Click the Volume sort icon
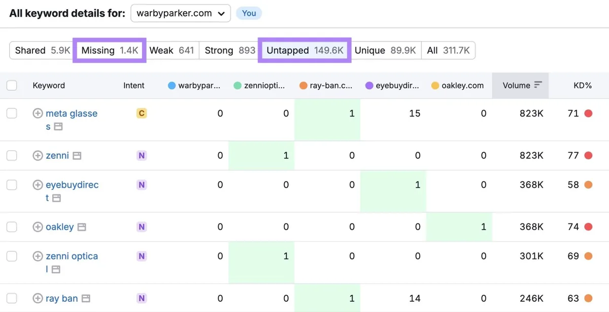 pos(538,85)
